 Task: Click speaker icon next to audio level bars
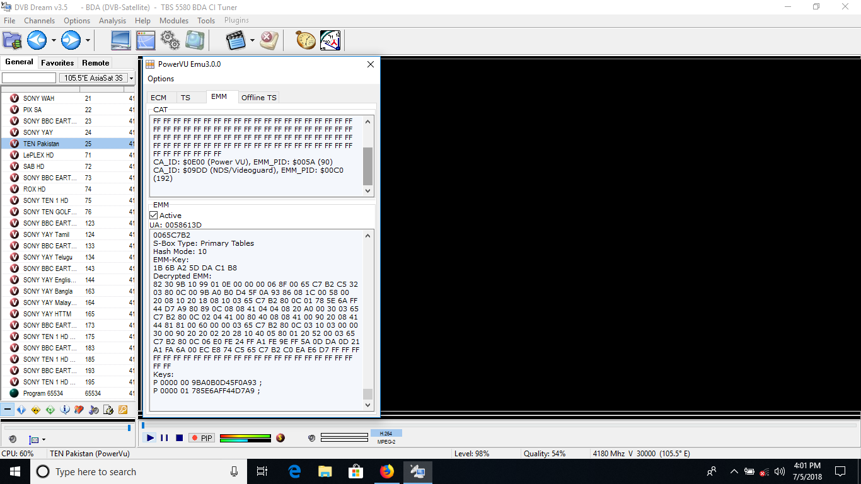point(311,438)
